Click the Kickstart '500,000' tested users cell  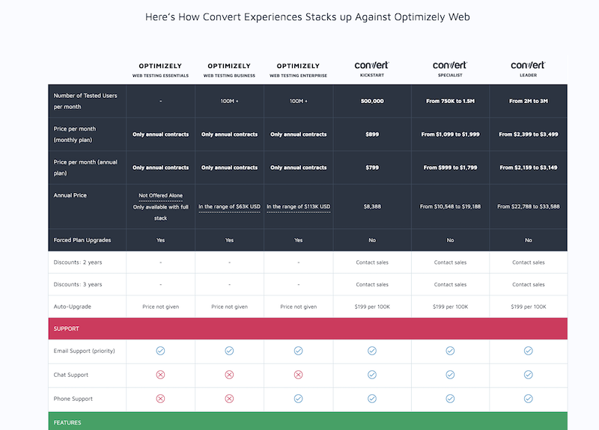pos(372,101)
